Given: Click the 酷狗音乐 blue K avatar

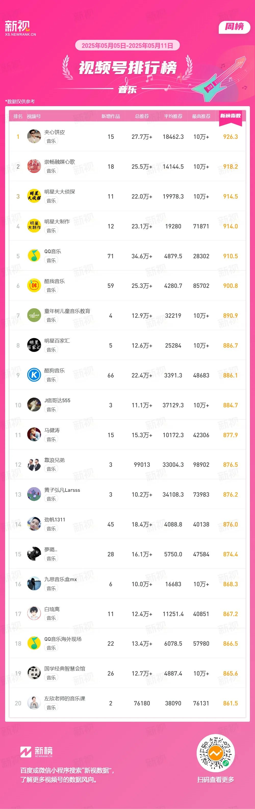Looking at the screenshot, I should 34,375.
